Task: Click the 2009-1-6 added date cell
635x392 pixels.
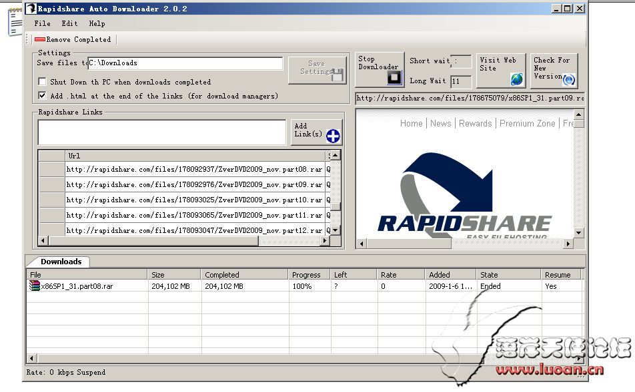Action: 450,286
